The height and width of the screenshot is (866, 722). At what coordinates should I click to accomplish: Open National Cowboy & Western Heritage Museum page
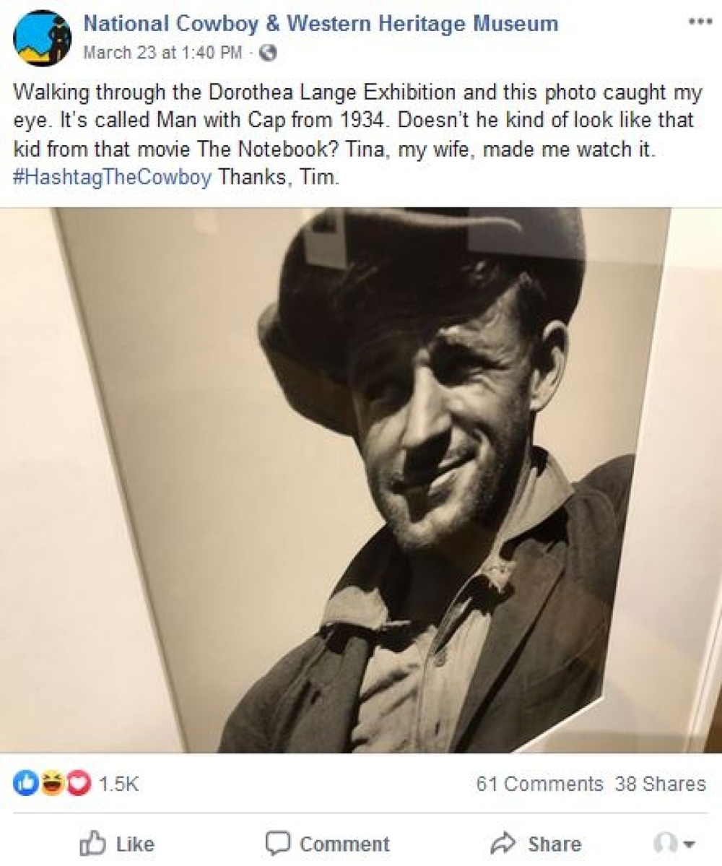tap(321, 24)
